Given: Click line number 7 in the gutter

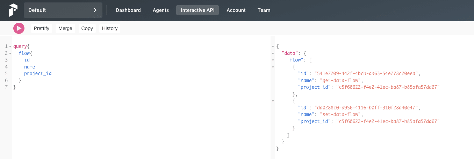Looking at the screenshot, I should coord(6,87).
